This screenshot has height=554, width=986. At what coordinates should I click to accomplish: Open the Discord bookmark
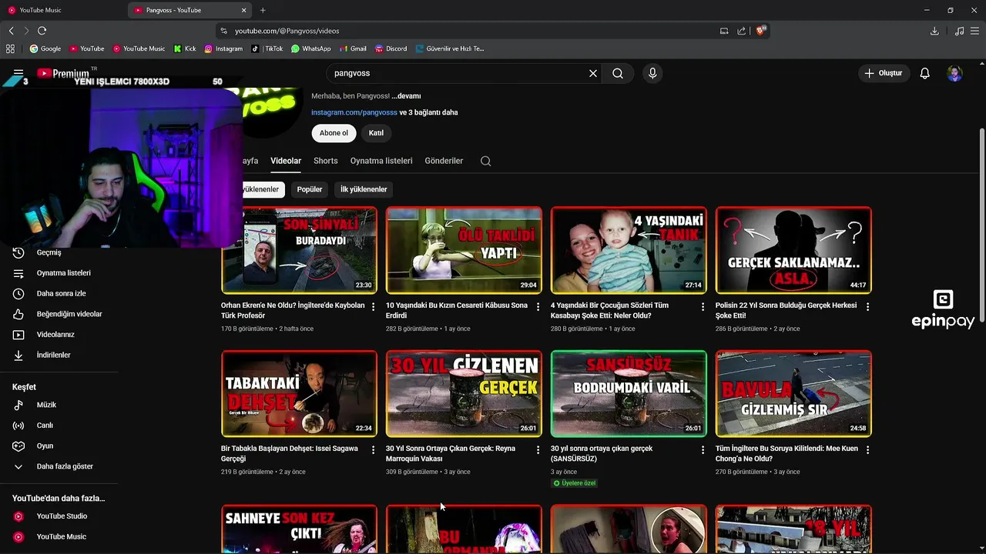coord(391,48)
